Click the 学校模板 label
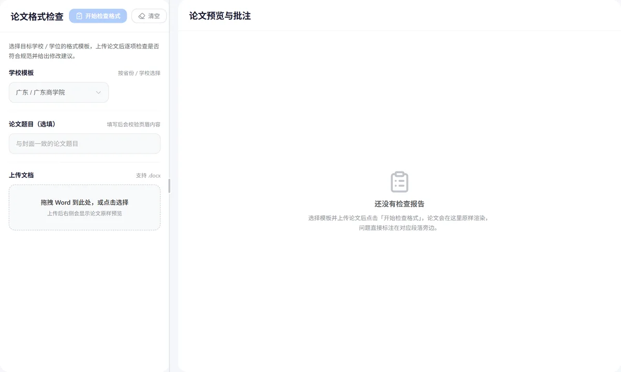This screenshot has width=621, height=372. coord(21,73)
